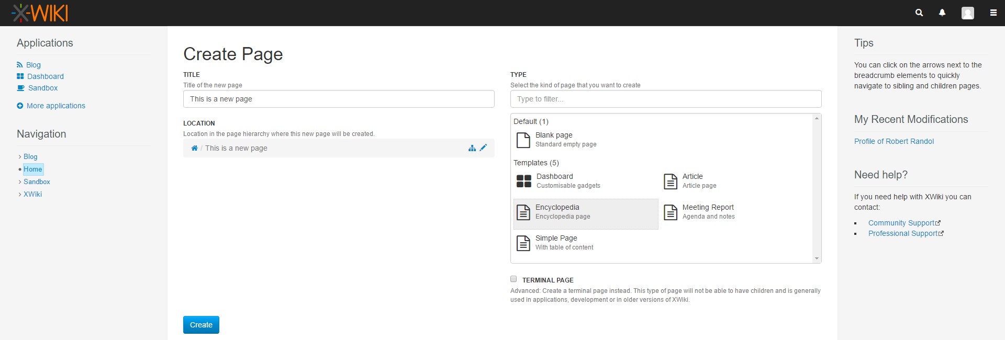
Task: Click the page type list scrollbar
Action: 817,188
